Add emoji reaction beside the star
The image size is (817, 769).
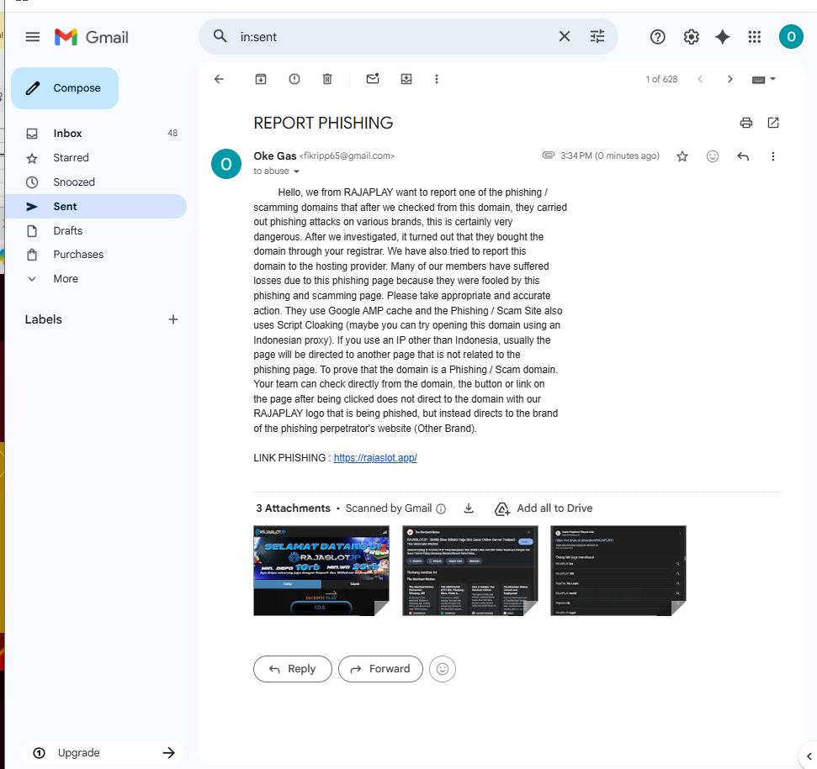(713, 156)
